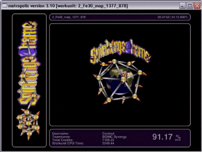Viewport: 202px width, 152px height.
Task: Click the globe inside the molecule cage
Action: point(120,80)
